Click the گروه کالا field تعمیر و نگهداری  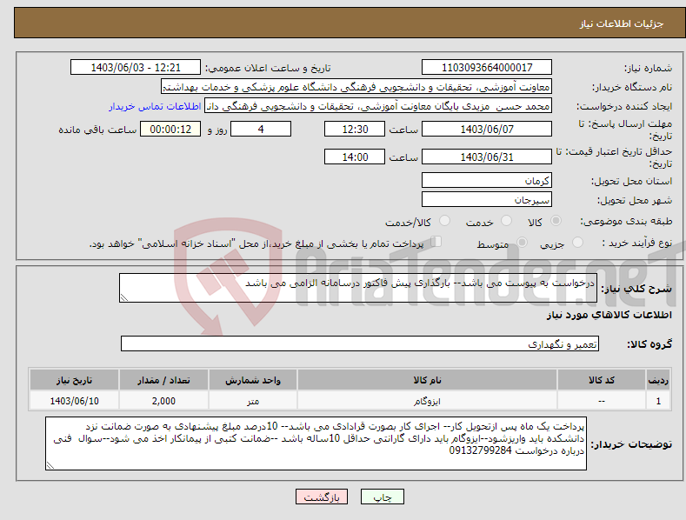pos(360,344)
